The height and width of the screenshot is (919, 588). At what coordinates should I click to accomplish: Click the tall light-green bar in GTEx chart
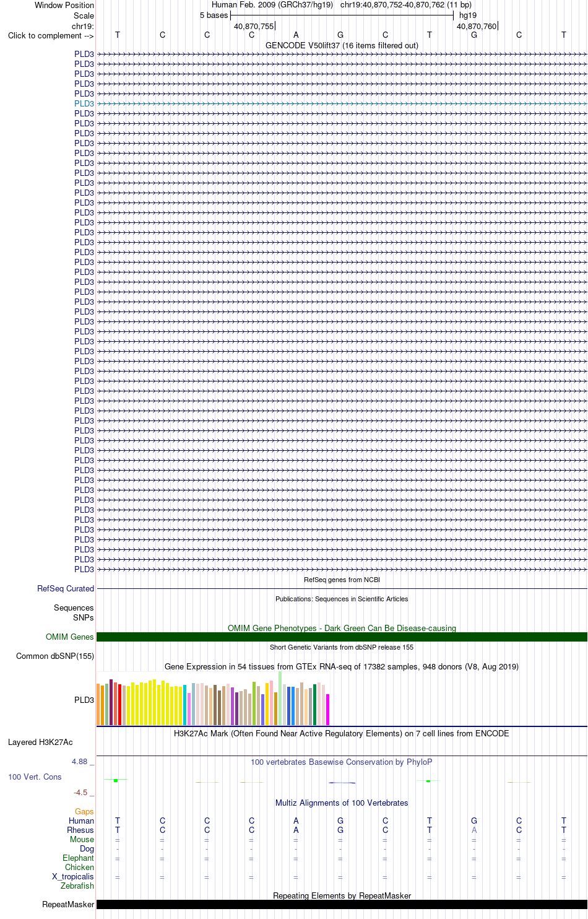pos(280,698)
